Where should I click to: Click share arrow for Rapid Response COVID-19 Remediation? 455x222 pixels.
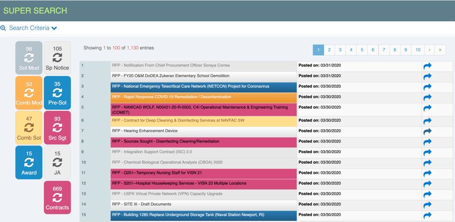(428, 97)
